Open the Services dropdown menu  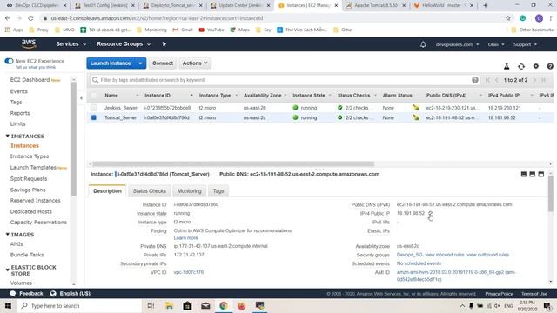pos(71,44)
